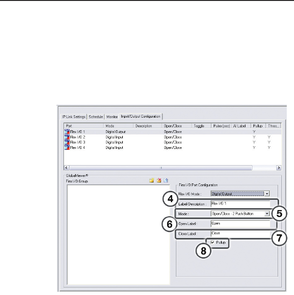Click the delete Flex I/O group icon
294x295 pixels.
click(159, 180)
